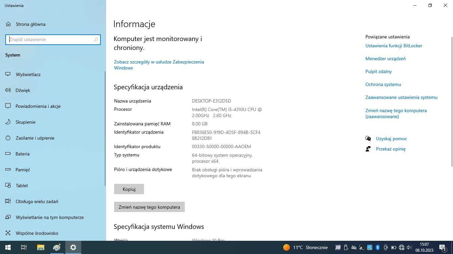Click the Intel Core i5-4310U processor text
The image size is (453, 254).
click(227, 112)
